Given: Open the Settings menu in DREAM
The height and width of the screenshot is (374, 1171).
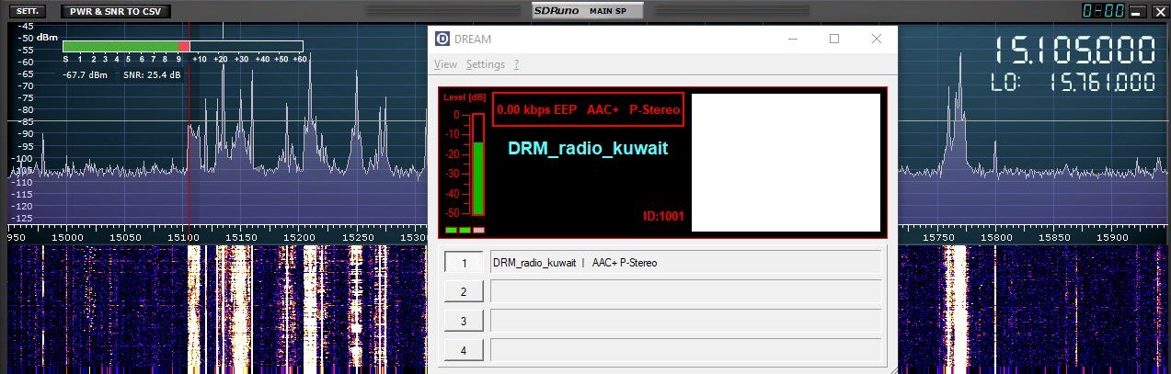Looking at the screenshot, I should 485,64.
